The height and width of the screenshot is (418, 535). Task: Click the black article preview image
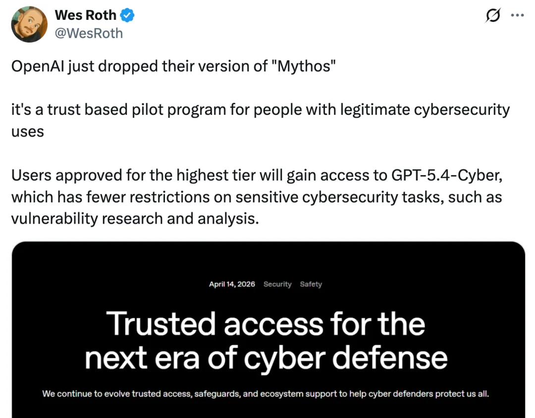pyautogui.click(x=267, y=329)
